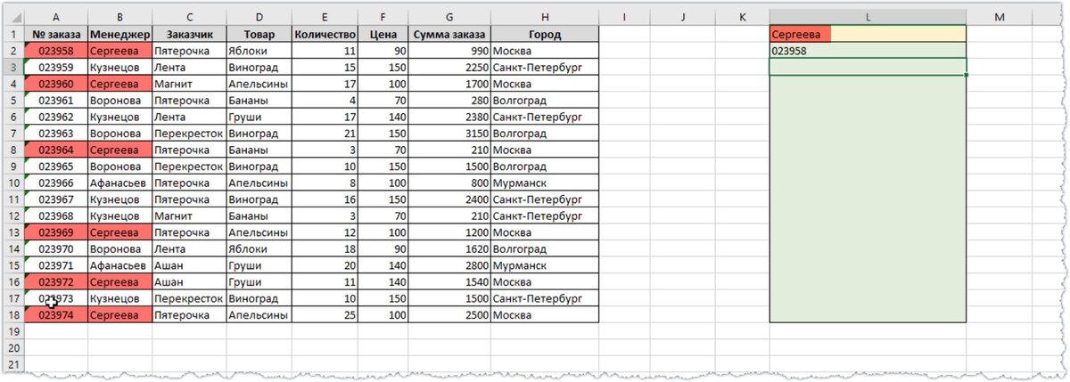Select column D header

click(259, 17)
